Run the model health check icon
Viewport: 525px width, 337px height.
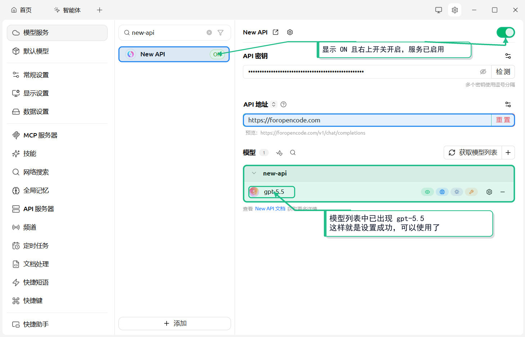click(279, 153)
